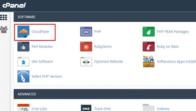
Task: Open the Perl Modules onion icon
Action: tap(23, 46)
